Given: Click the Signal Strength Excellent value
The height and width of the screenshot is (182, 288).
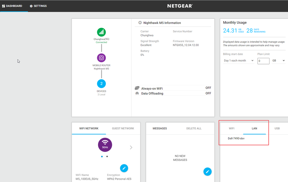Looking at the screenshot, I should 146,45.
